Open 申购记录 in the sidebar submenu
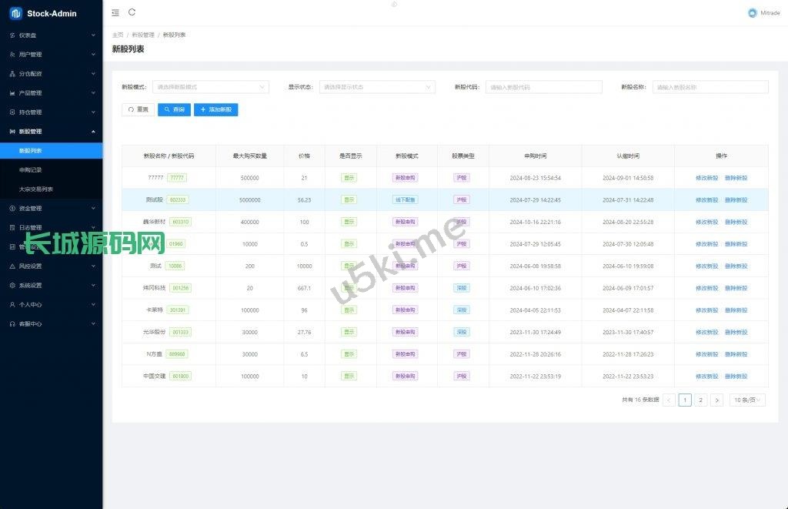 31,170
